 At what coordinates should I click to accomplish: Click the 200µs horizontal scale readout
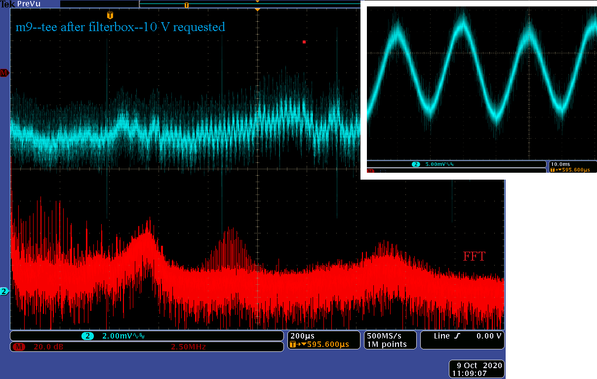[x=303, y=336]
